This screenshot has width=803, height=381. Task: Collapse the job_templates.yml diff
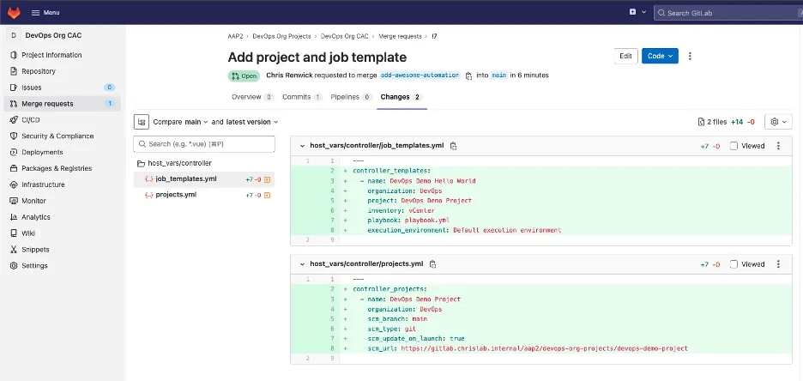pos(301,146)
